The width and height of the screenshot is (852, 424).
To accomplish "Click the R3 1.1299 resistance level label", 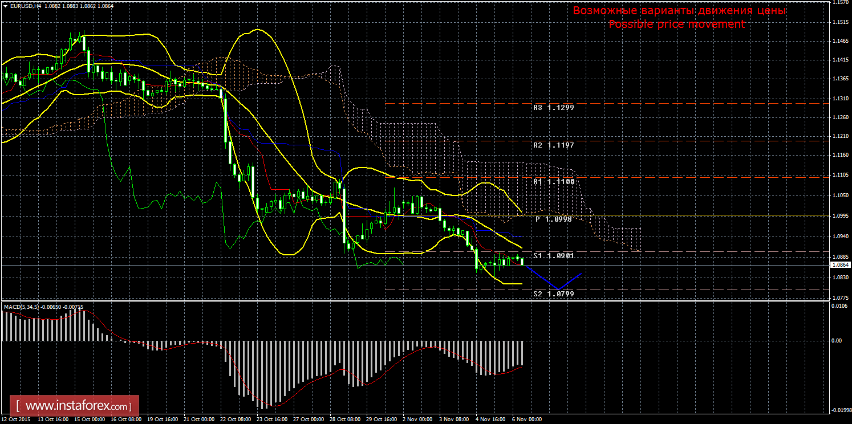I will click(553, 107).
